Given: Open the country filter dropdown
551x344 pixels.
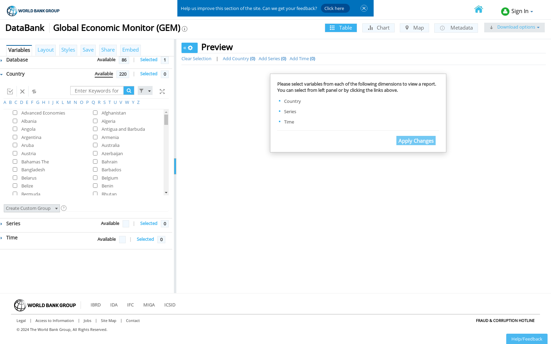Looking at the screenshot, I should pos(145,91).
